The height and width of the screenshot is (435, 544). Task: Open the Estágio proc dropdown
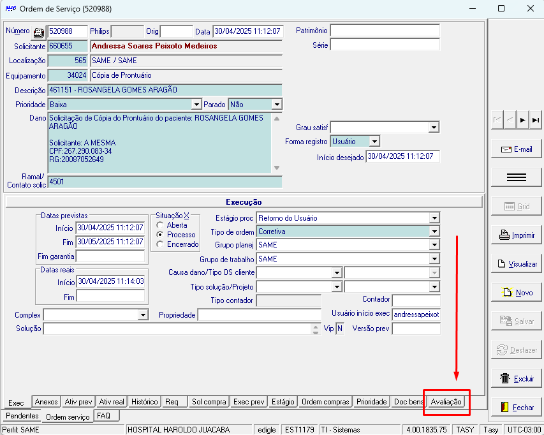pos(434,218)
